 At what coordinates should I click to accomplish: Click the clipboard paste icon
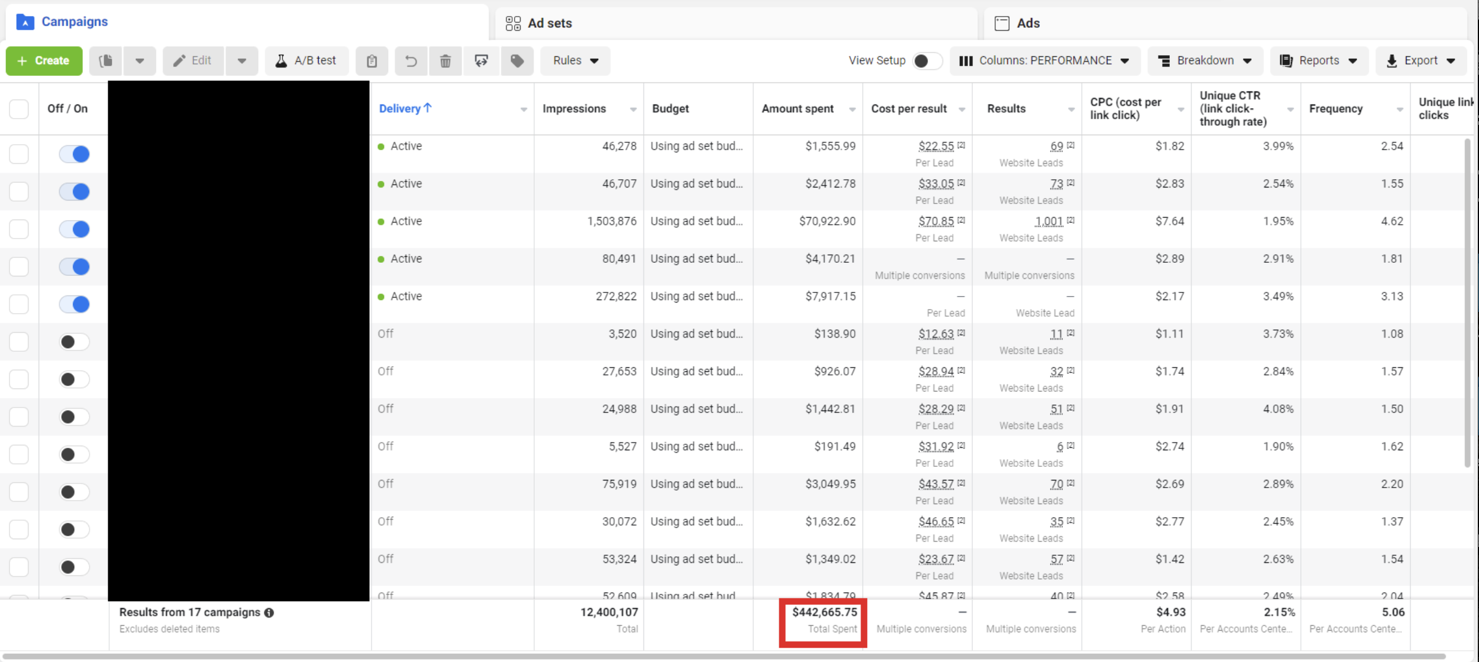372,61
